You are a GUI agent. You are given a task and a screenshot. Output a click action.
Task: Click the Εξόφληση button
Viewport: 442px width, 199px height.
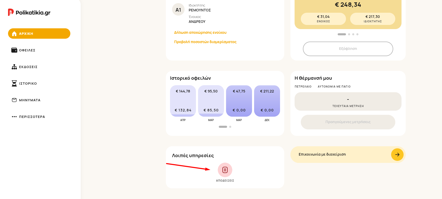348,49
